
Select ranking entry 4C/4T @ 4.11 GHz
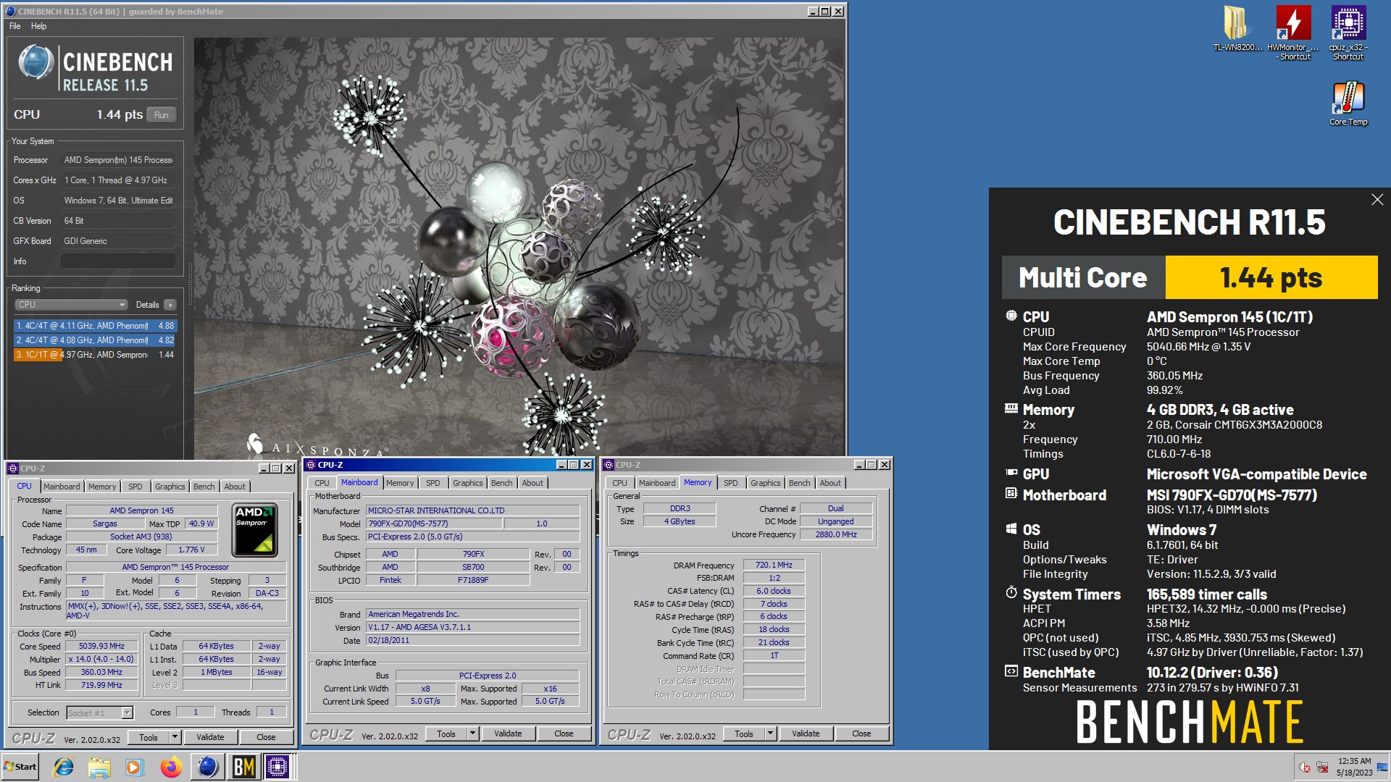click(x=95, y=326)
